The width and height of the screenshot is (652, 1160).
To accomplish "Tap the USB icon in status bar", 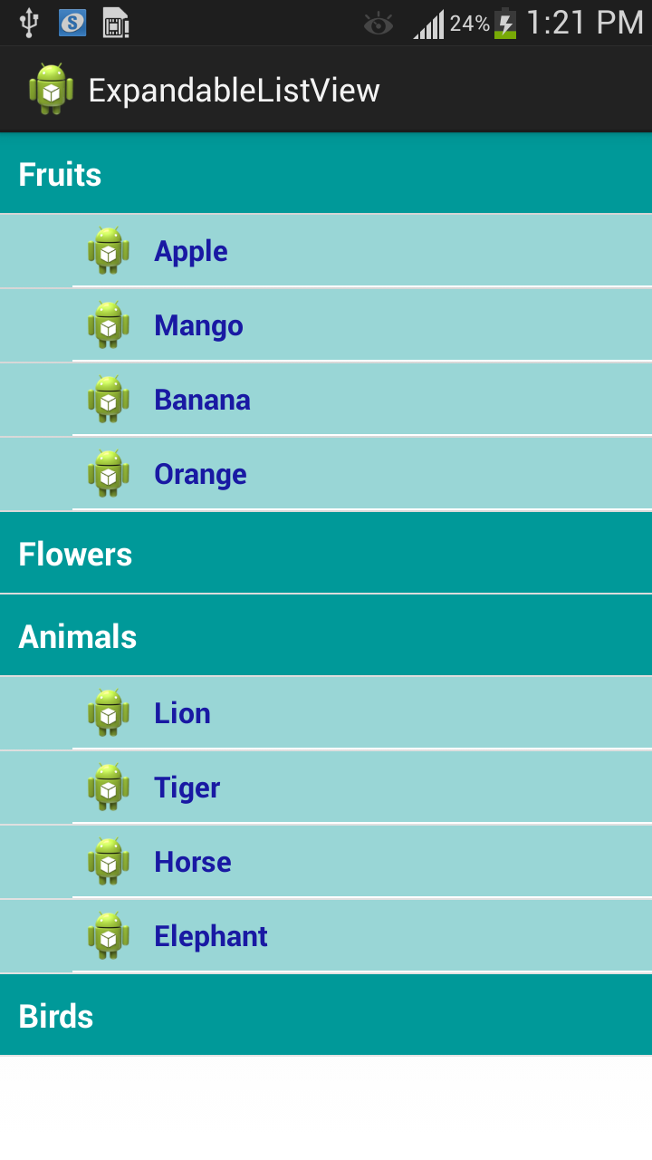I will click(x=29, y=23).
